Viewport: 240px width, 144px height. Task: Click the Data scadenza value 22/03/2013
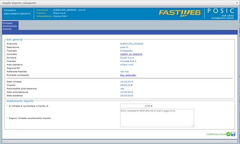coord(127,96)
